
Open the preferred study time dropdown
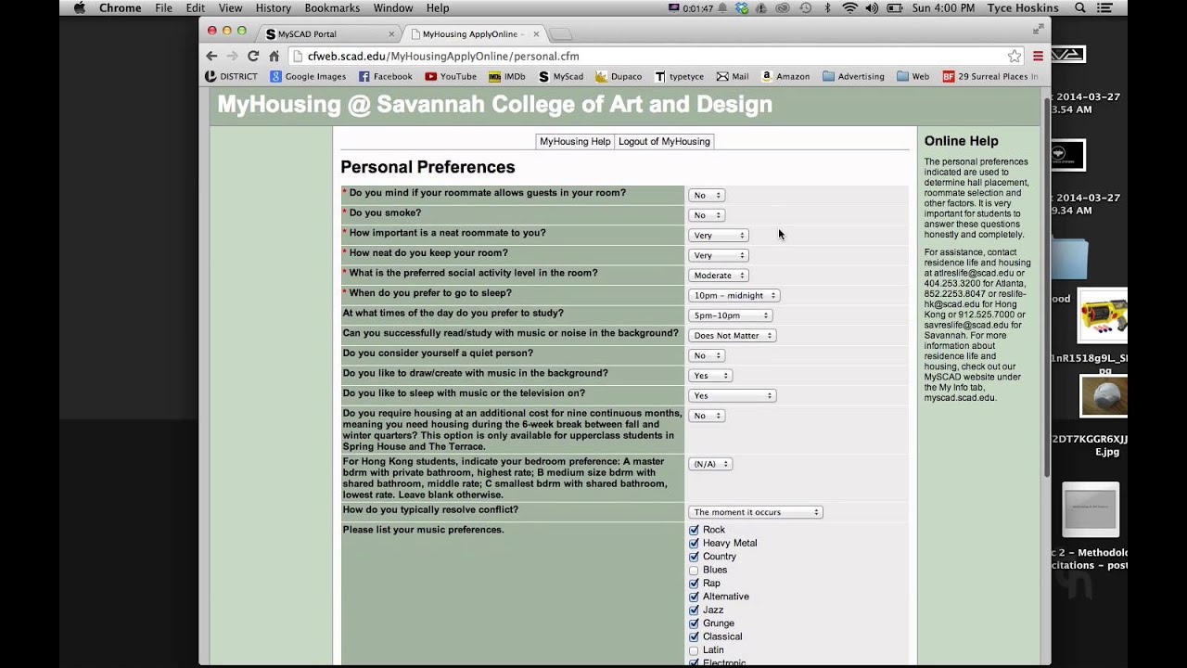(730, 315)
